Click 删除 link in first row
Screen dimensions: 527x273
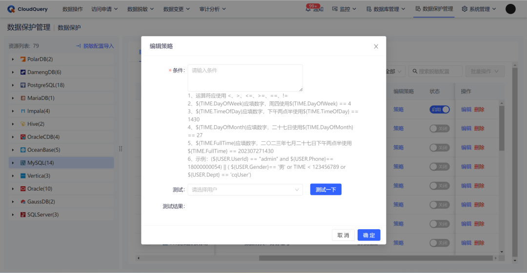coord(479,110)
